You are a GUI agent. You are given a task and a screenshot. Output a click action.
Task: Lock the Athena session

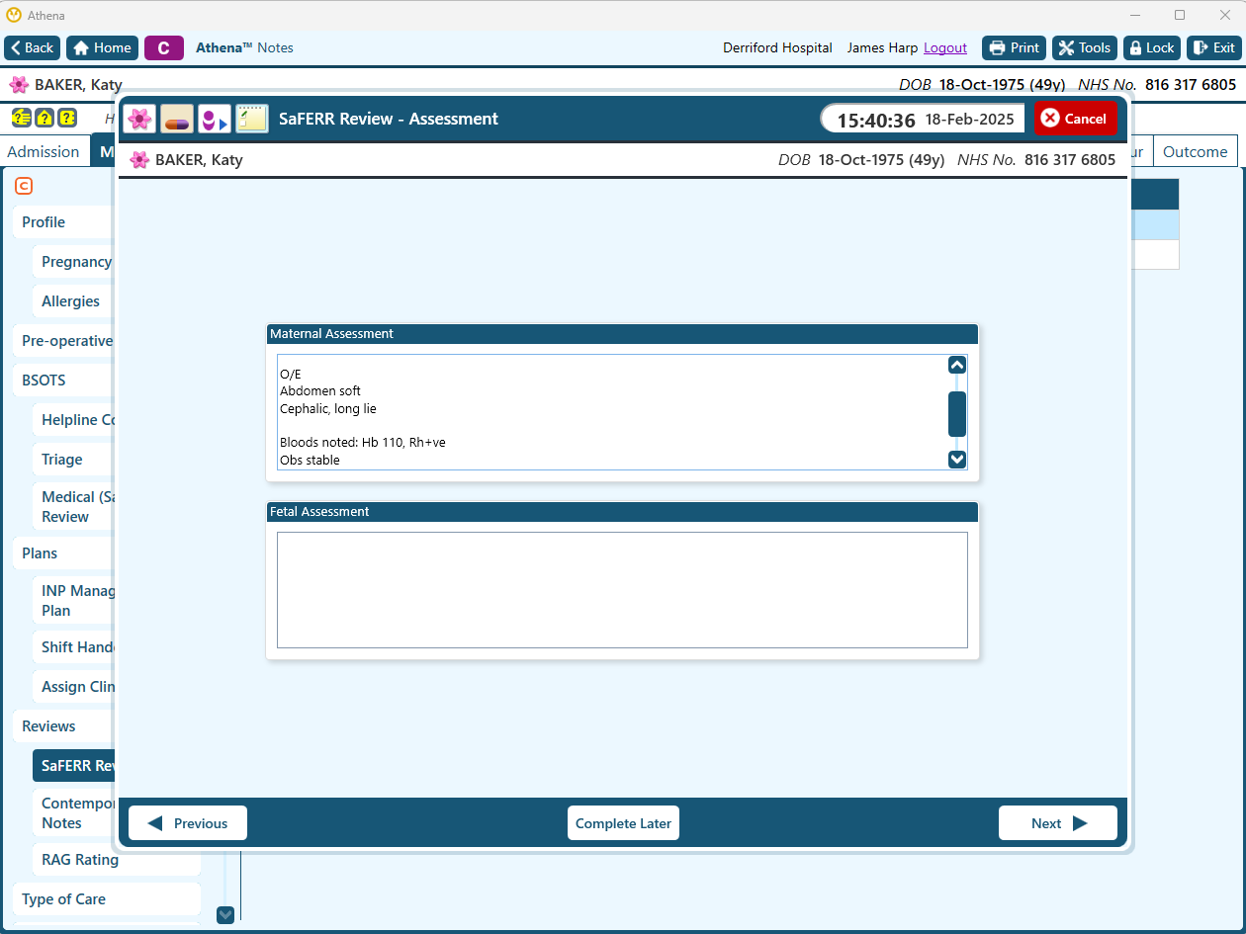(1152, 47)
